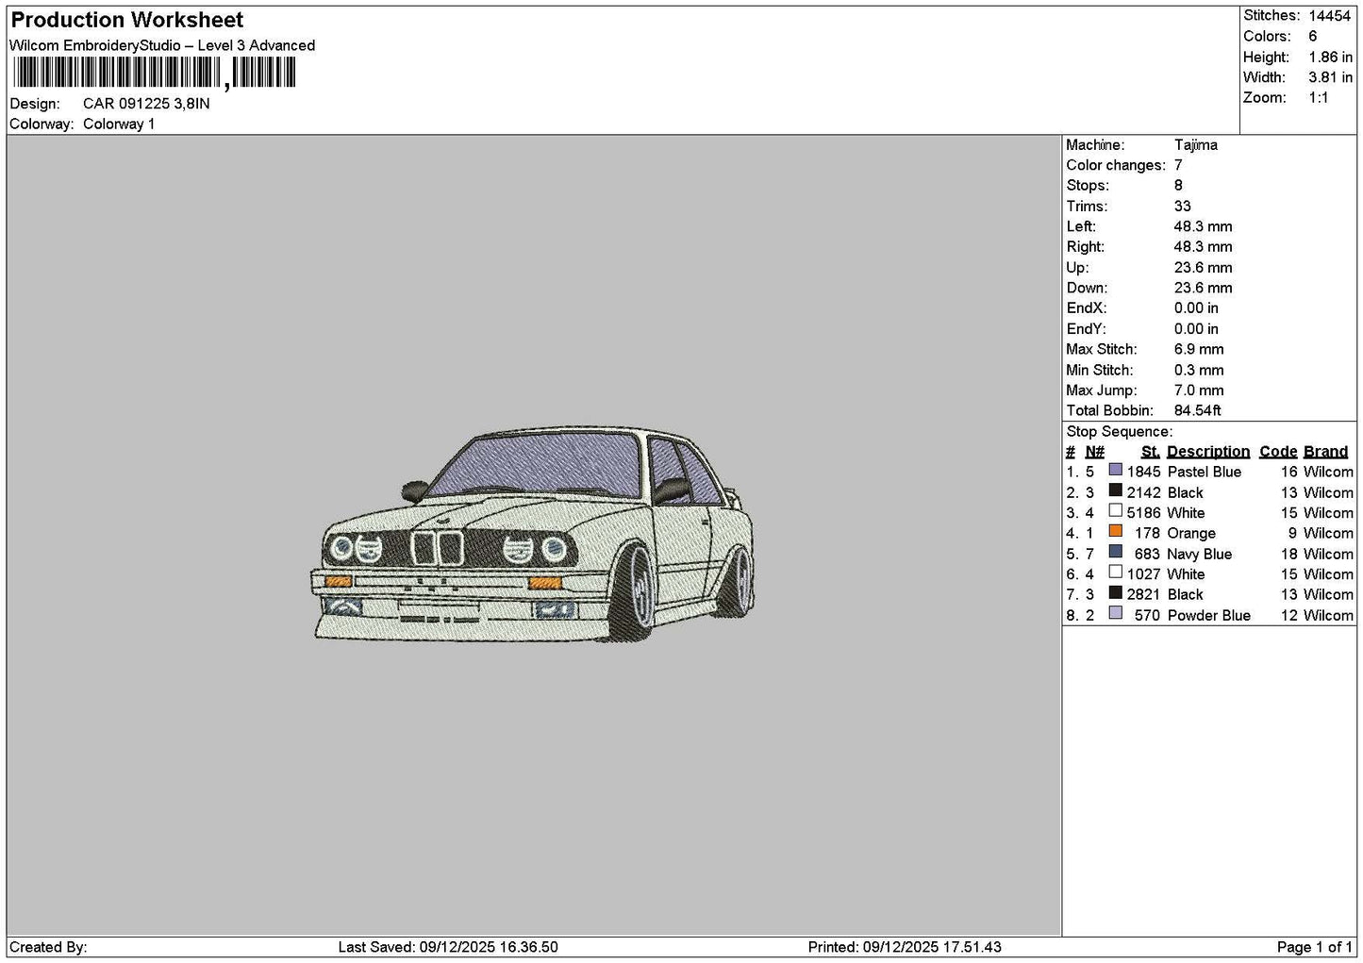Click the stitch count '178' in Orange row
The width and height of the screenshot is (1363, 963).
1147,533
